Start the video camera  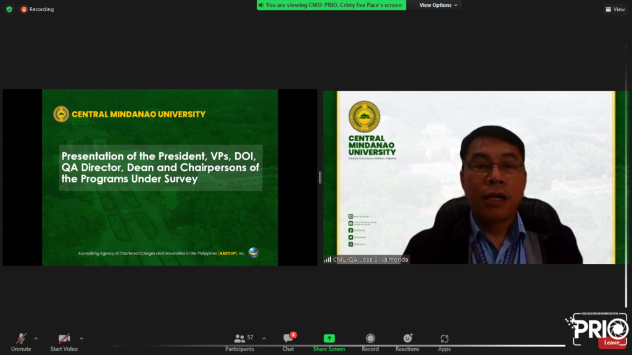(x=64, y=343)
